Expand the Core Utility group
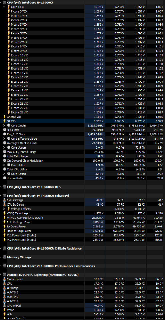The height and width of the screenshot is (320, 165). (x=4, y=165)
